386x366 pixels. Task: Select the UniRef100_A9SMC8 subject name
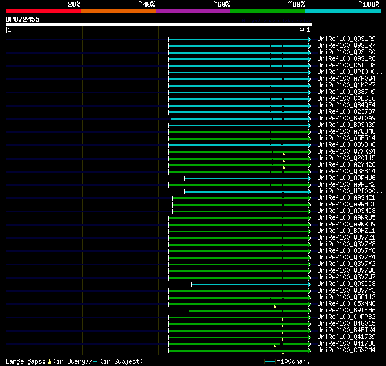(346, 211)
